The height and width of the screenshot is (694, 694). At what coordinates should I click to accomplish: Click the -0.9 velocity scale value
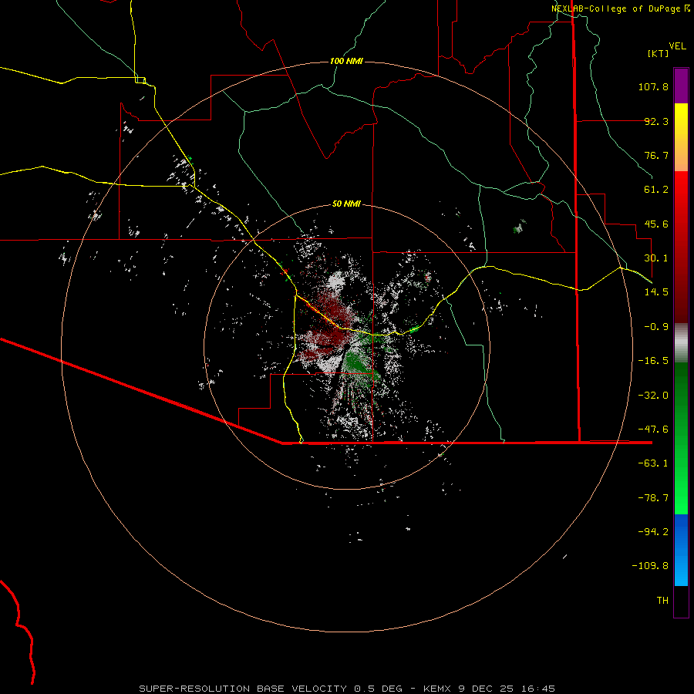point(656,327)
